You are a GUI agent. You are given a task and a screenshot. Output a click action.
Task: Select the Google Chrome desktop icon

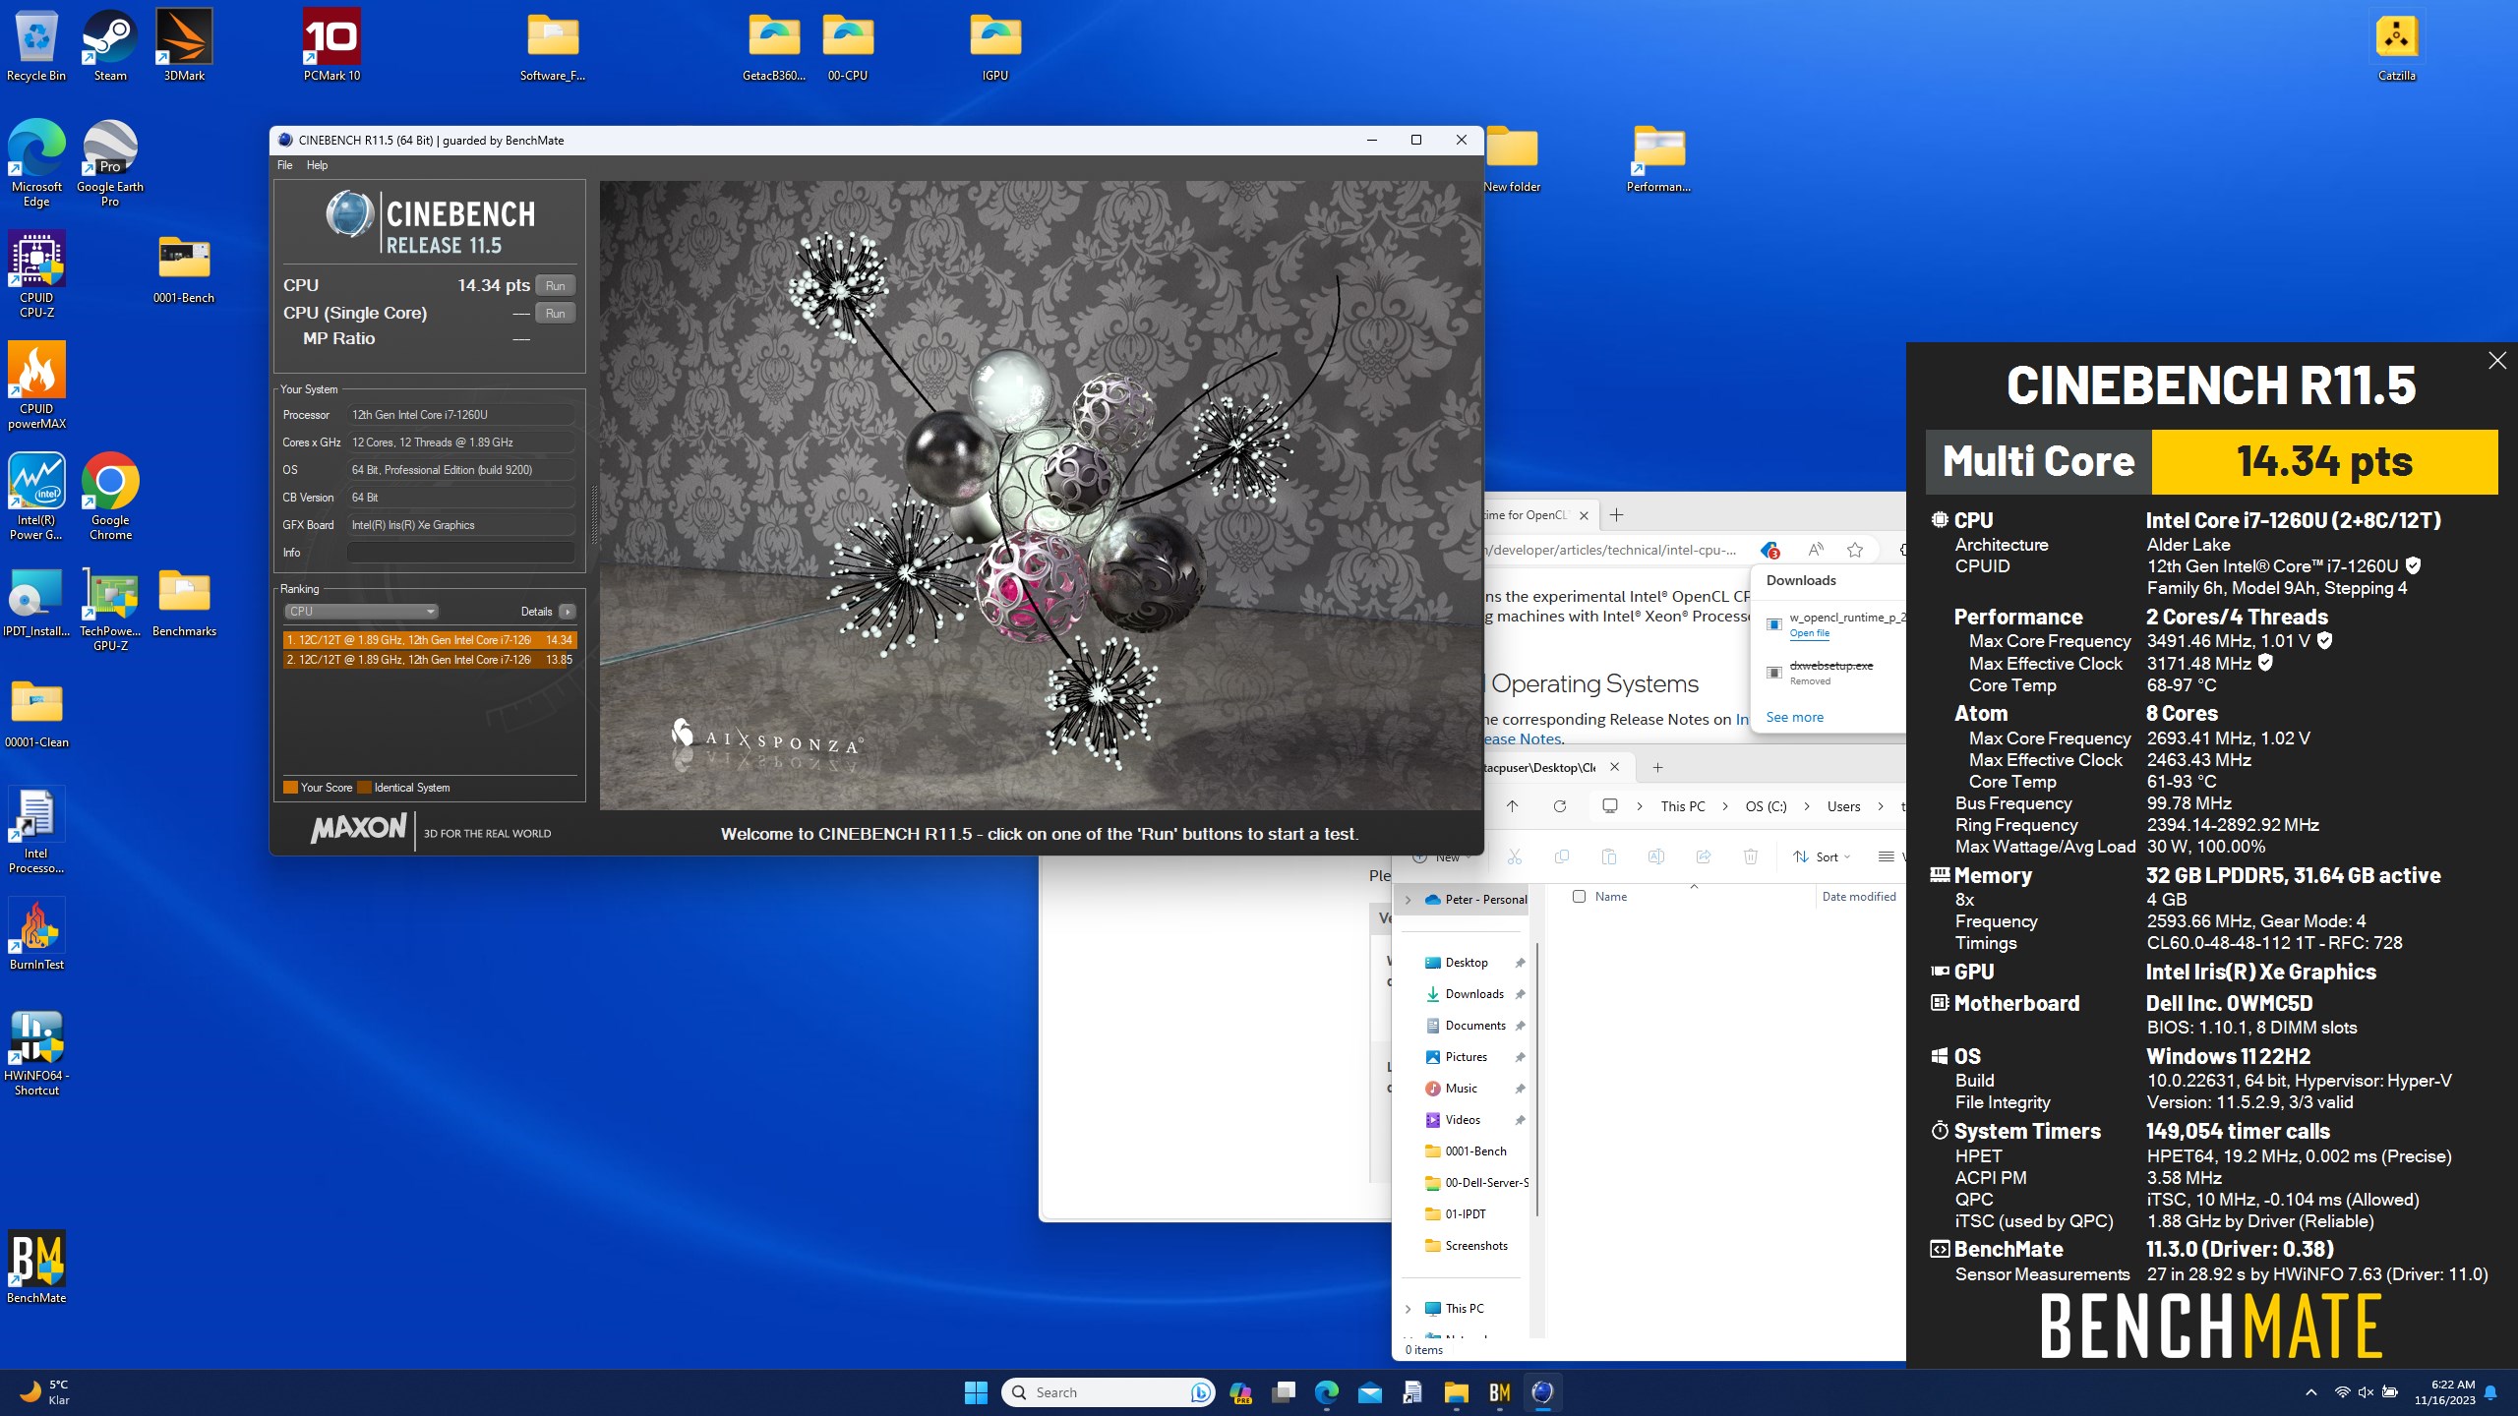[110, 498]
